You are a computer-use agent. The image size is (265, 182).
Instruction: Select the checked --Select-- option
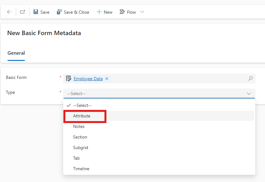pos(82,105)
